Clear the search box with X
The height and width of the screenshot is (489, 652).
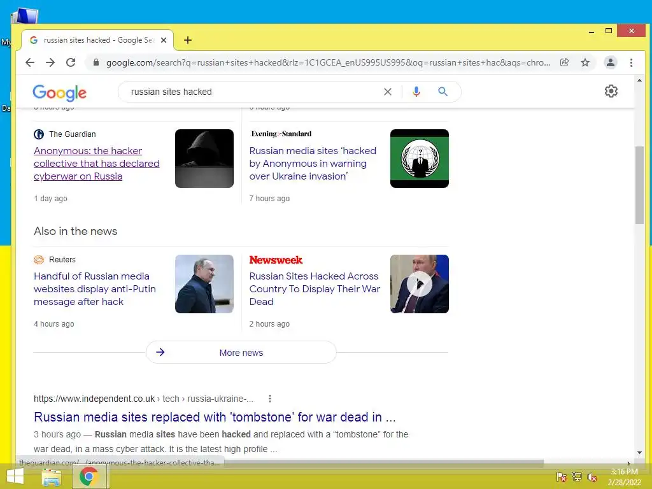pyautogui.click(x=387, y=92)
